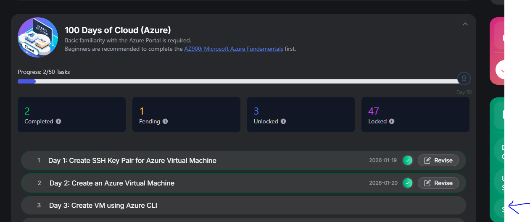The height and width of the screenshot is (222, 530).
Task: Select the Completed stat card
Action: (71, 115)
